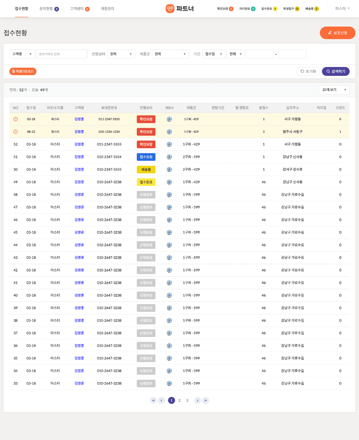This screenshot has height=440, width=359.
Task: Click the alert icon on the 08-22 row
Action: [x=15, y=132]
